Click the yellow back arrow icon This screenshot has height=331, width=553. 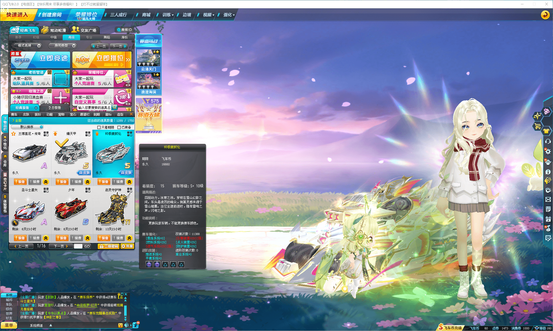pyautogui.click(x=545, y=15)
